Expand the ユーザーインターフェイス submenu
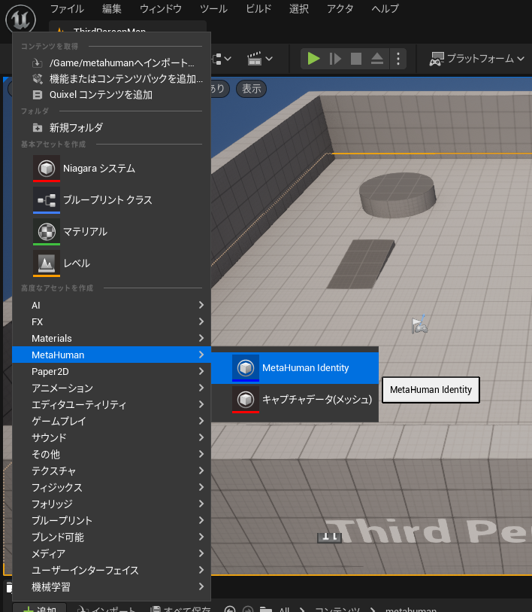 [x=111, y=571]
